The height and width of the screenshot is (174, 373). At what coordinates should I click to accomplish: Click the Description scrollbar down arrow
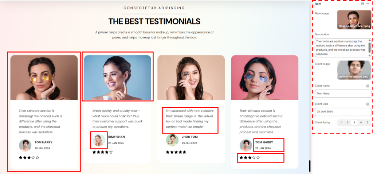[x=369, y=55]
